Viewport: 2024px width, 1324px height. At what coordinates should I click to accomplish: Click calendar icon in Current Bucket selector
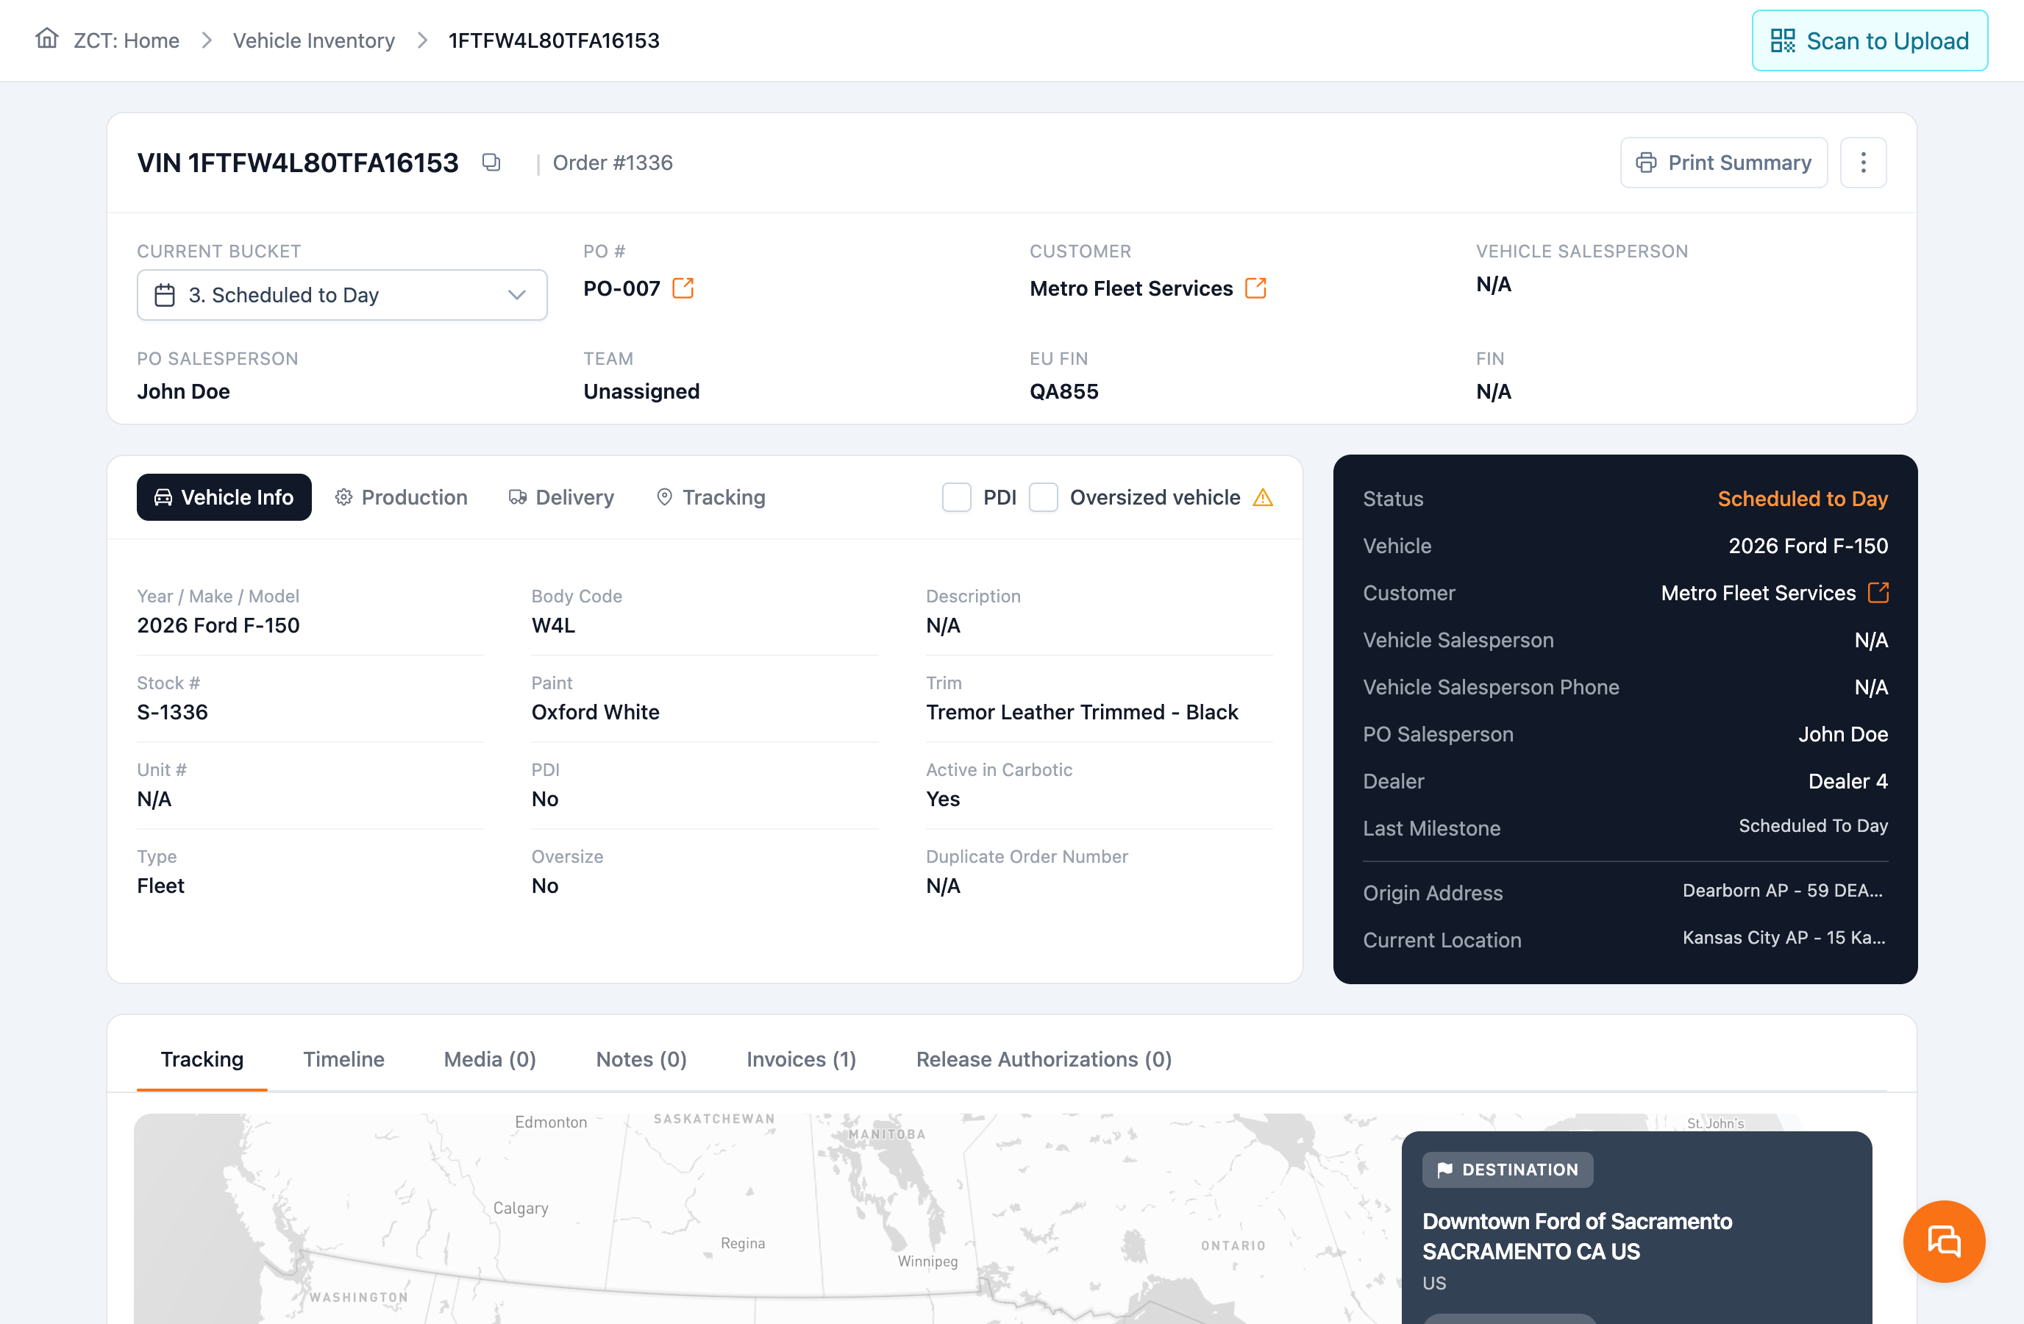pos(165,295)
